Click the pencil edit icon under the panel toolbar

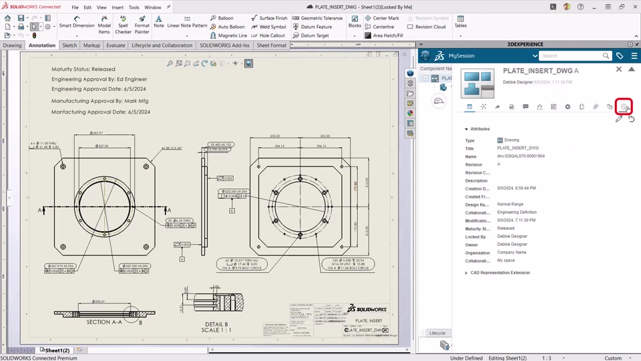click(619, 119)
